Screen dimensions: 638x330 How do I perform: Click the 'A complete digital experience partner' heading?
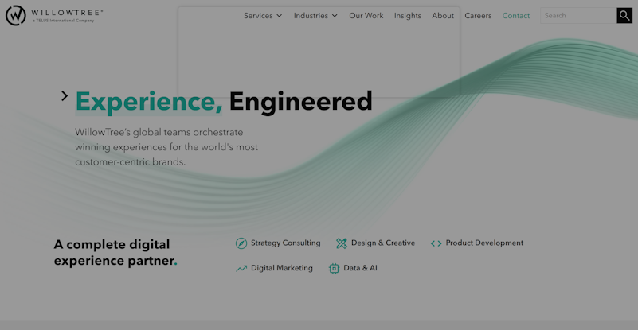[115, 252]
